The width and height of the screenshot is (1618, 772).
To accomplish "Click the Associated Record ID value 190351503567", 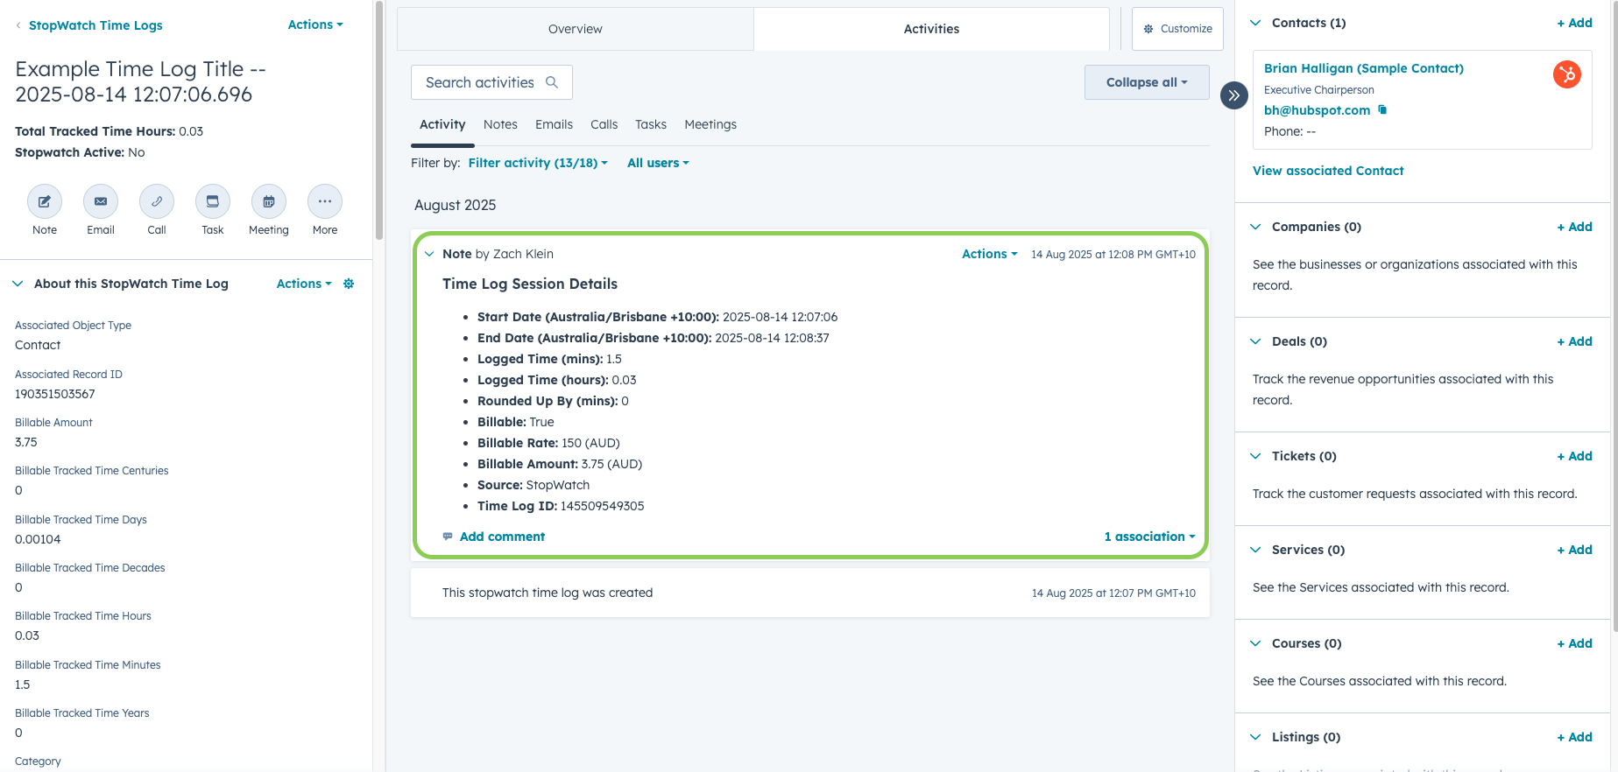I will tap(55, 394).
